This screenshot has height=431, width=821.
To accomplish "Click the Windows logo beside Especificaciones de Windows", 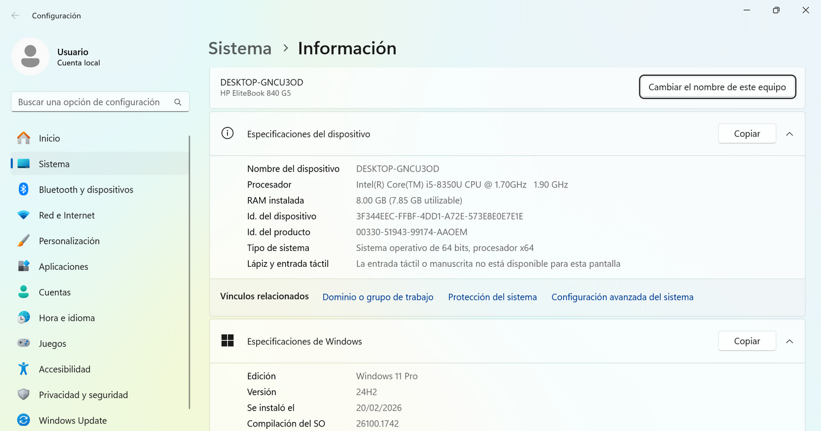I will [227, 341].
